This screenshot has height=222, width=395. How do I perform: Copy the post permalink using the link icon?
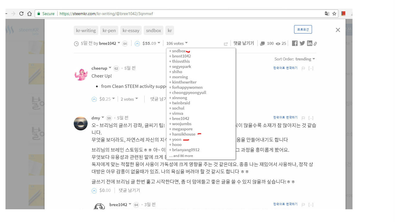[x=315, y=43]
